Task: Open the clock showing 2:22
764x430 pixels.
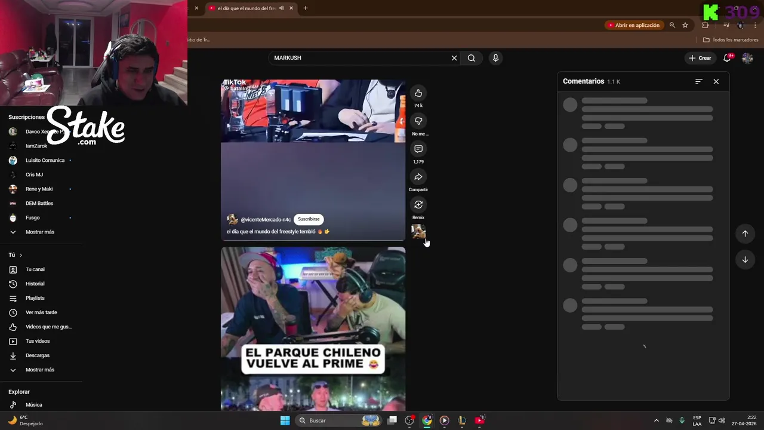Action: tap(744, 420)
